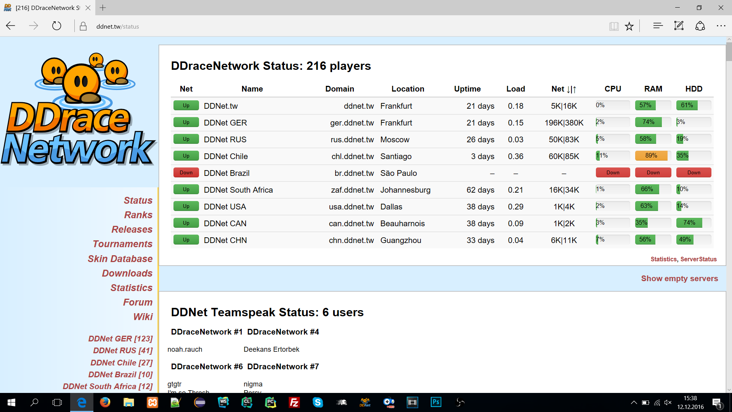Open the Hub icon in Edge toolbar
Screen dimensions: 732x412
(x=658, y=26)
